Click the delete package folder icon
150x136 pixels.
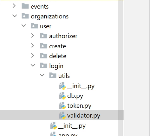43,55
